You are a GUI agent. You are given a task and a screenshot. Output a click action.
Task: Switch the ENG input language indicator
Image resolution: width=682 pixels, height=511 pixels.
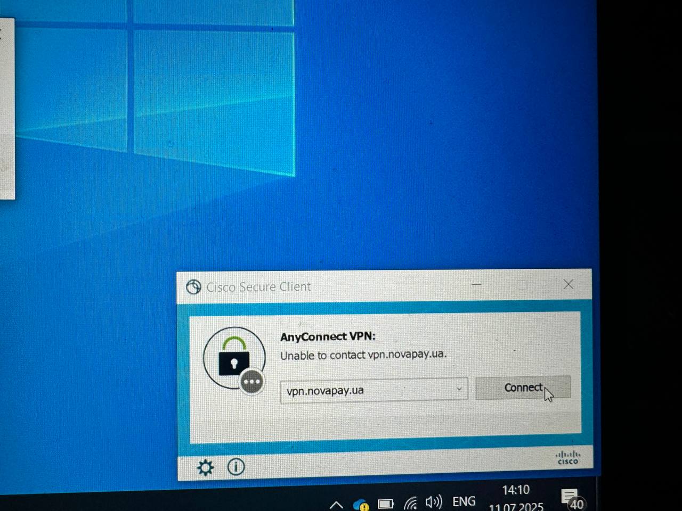464,501
